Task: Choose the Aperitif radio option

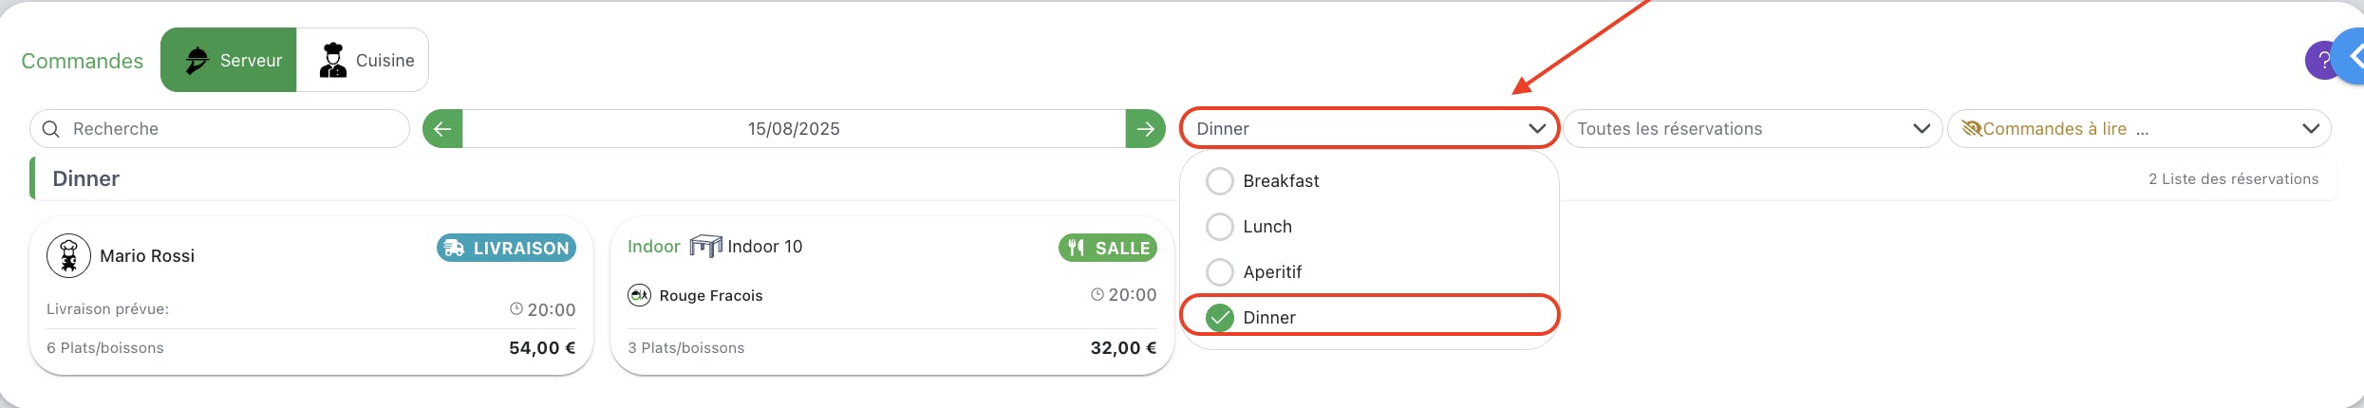Action: point(1219,272)
